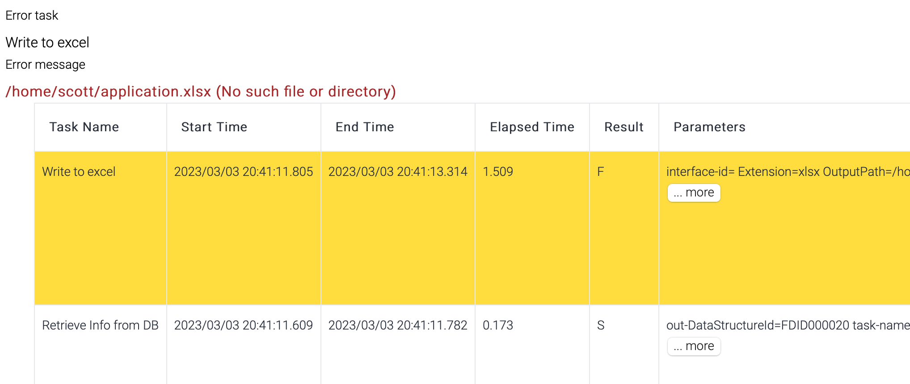Click the 1.509 elapsed time cell
Viewport: 910px width, 384px height.
click(498, 172)
